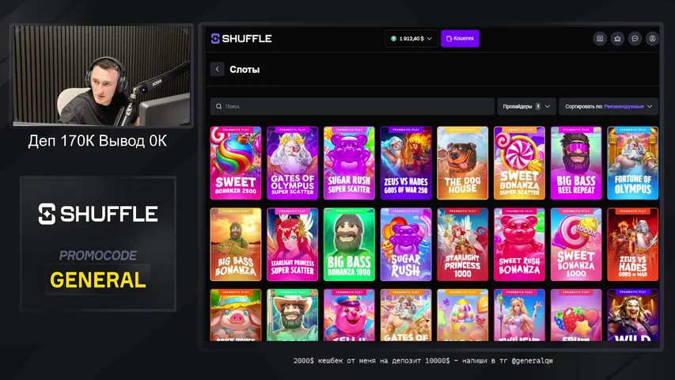Open the blonde princess game tile
The height and width of the screenshot is (380, 675).
pyautogui.click(x=519, y=315)
